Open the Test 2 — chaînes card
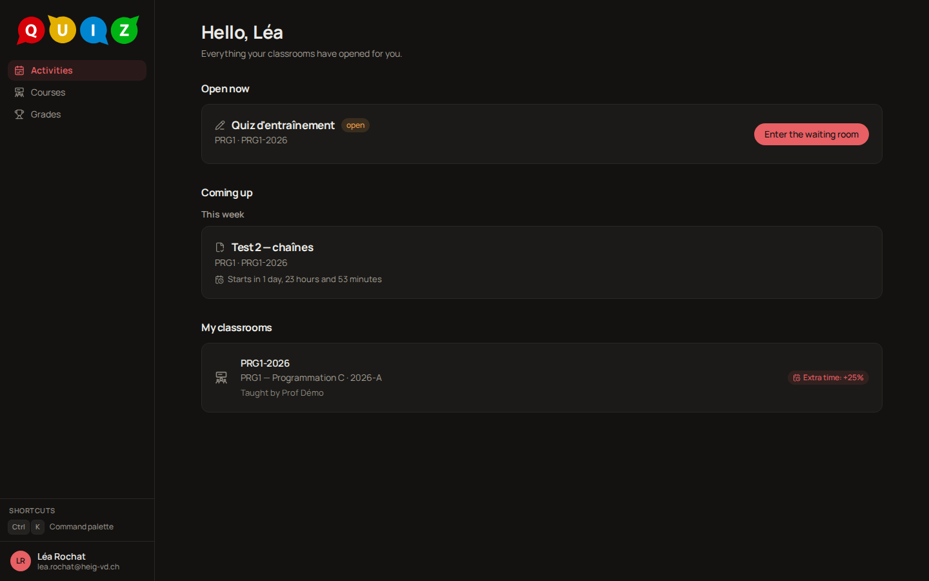 click(542, 262)
